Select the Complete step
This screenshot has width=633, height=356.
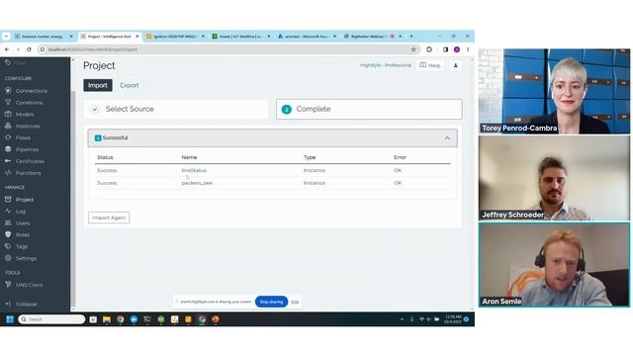[369, 109]
